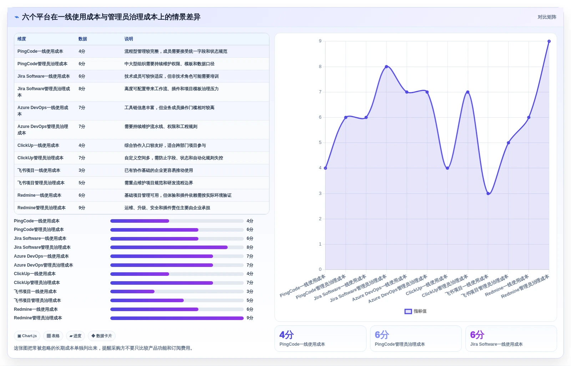The width and height of the screenshot is (571, 366).
Task: Click the chart point for 飞书项目一线使用成本 at 3
Action: point(488,194)
